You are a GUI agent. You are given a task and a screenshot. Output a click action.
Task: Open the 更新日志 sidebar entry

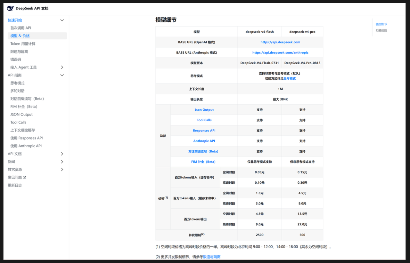click(x=15, y=185)
